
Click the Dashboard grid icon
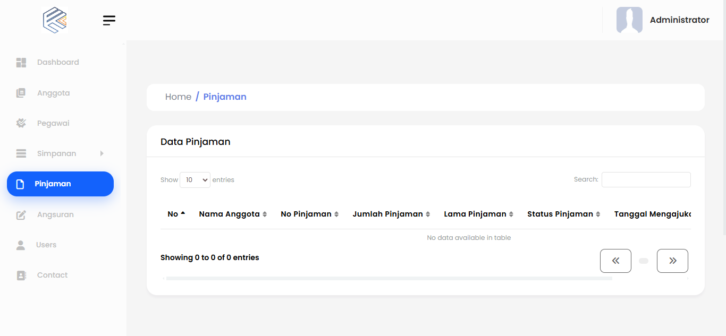pyautogui.click(x=21, y=63)
